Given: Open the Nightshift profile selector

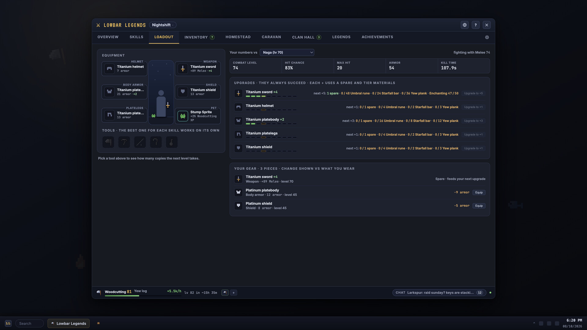Looking at the screenshot, I should 163,25.
